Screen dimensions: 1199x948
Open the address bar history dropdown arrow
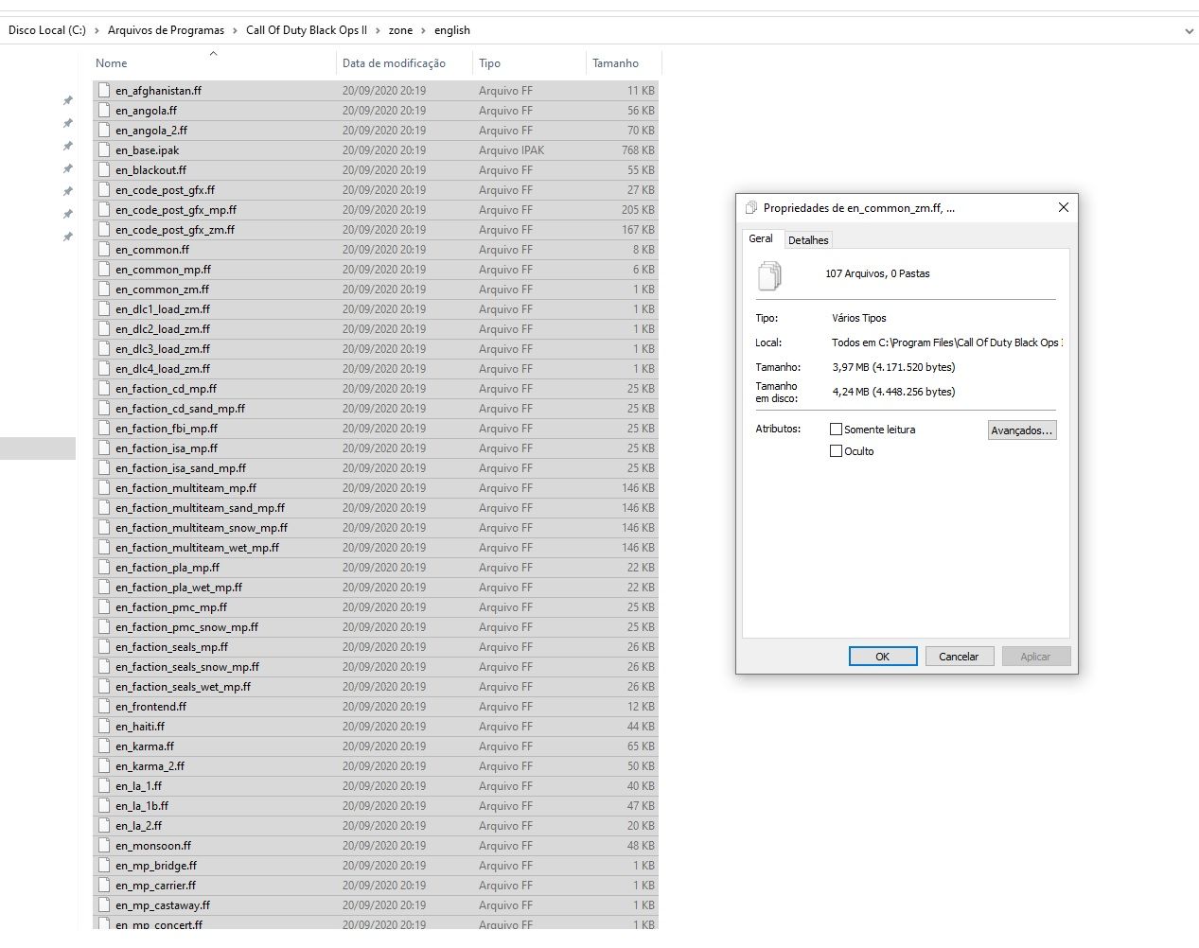[1189, 31]
